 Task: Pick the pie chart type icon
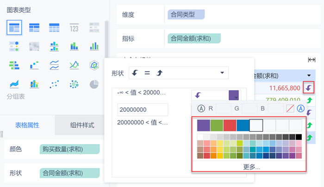pos(94,84)
